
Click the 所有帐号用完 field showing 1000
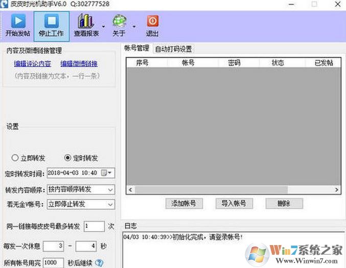[x=53, y=263]
